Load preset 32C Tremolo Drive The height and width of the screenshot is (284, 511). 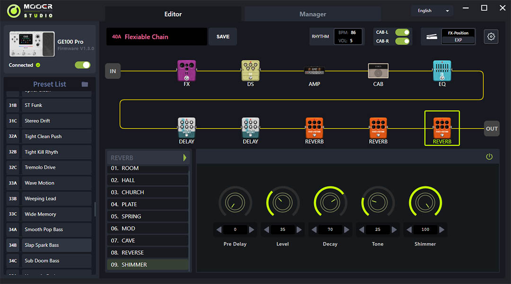click(x=49, y=167)
